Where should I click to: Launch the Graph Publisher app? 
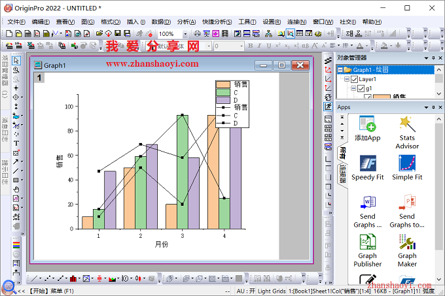pos(368,250)
